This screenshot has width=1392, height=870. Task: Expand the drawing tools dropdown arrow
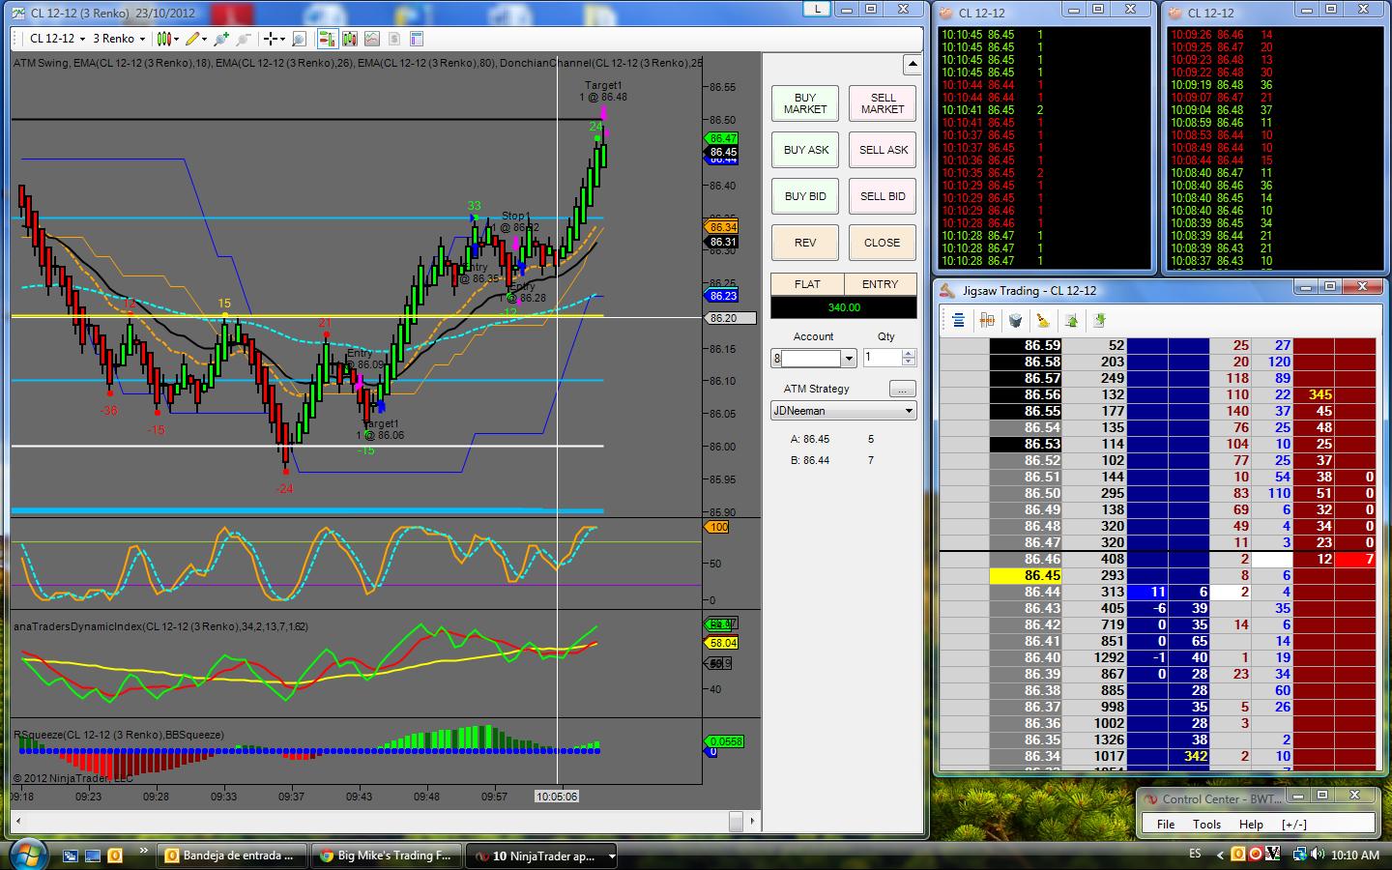[204, 40]
